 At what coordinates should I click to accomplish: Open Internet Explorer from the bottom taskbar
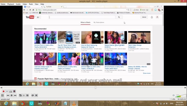tap(6, 103)
